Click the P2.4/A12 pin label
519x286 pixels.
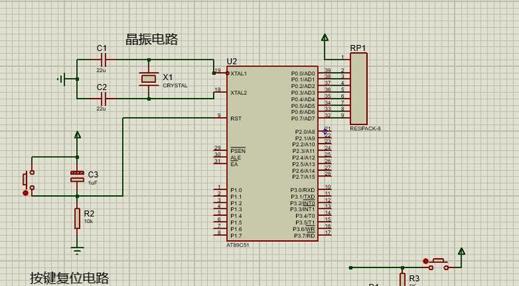(303, 157)
